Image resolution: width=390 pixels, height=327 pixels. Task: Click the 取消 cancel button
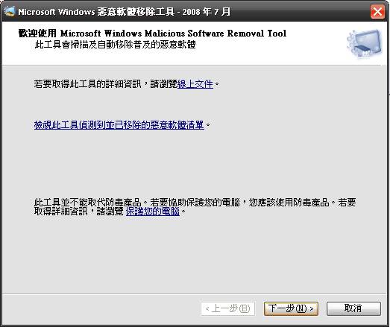(353, 308)
